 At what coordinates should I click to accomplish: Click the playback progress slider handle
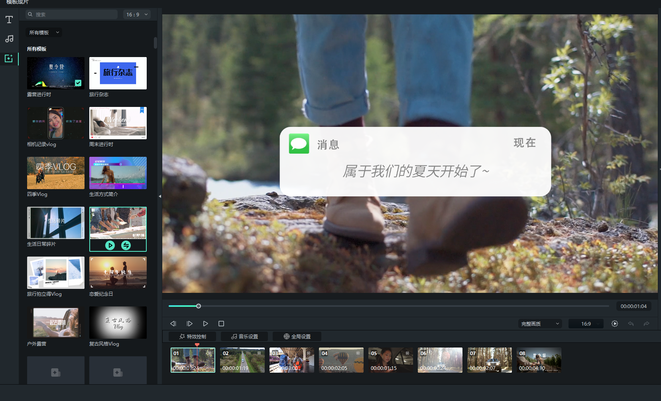pos(199,306)
